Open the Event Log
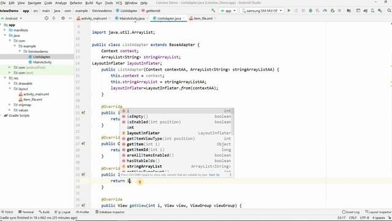Viewport: 392px width, 221px height. (x=350, y=212)
